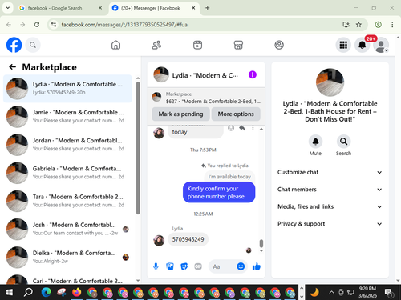Open Gabriela's Marketplace conversation
The height and width of the screenshot is (300, 401).
pos(67,173)
